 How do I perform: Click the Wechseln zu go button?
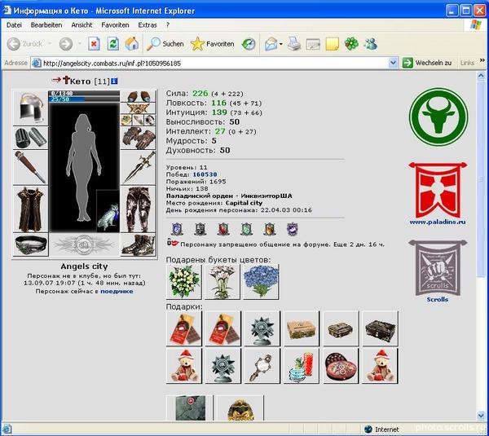pyautogui.click(x=427, y=63)
